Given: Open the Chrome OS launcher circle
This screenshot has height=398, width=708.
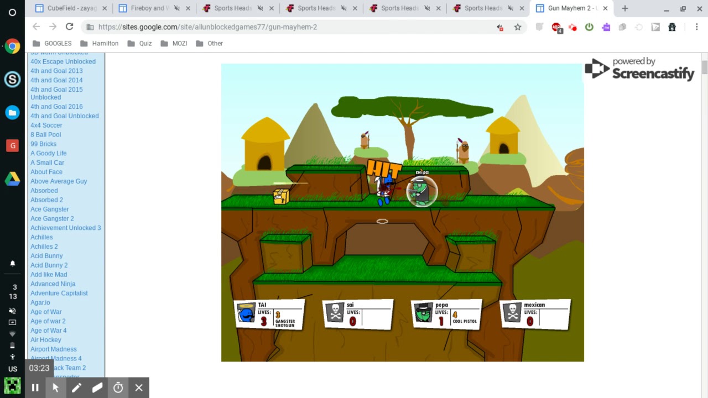Looking at the screenshot, I should click(12, 12).
